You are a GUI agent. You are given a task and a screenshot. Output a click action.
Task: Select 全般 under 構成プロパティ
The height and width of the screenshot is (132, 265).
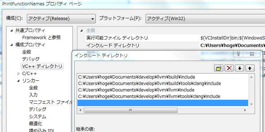coord(27,52)
